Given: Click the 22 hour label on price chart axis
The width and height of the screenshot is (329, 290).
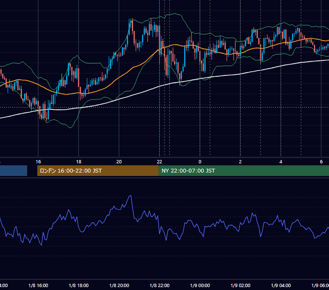Looking at the screenshot, I should pos(160,162).
